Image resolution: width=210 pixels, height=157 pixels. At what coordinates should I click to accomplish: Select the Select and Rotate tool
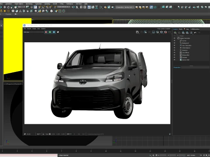point(8,7)
